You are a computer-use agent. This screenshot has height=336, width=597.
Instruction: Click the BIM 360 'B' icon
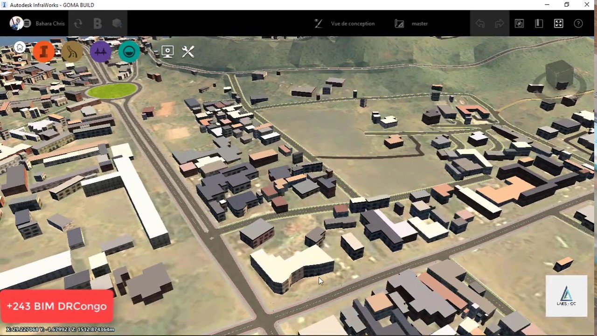tap(97, 23)
